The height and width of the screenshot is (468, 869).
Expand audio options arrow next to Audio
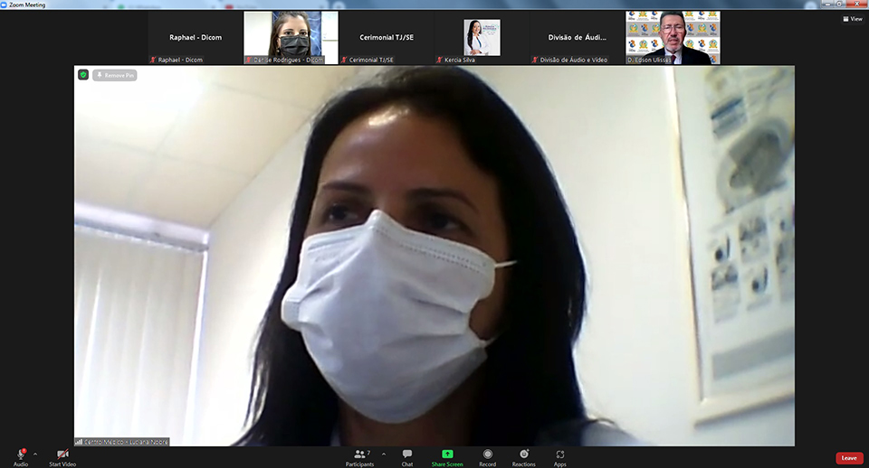[35, 454]
